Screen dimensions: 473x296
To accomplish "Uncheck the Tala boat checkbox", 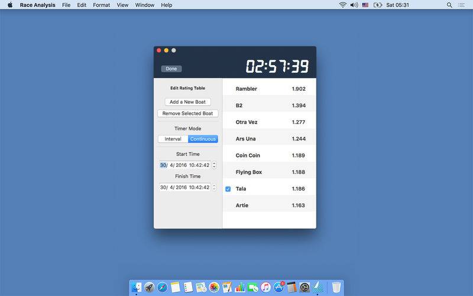I will click(228, 189).
